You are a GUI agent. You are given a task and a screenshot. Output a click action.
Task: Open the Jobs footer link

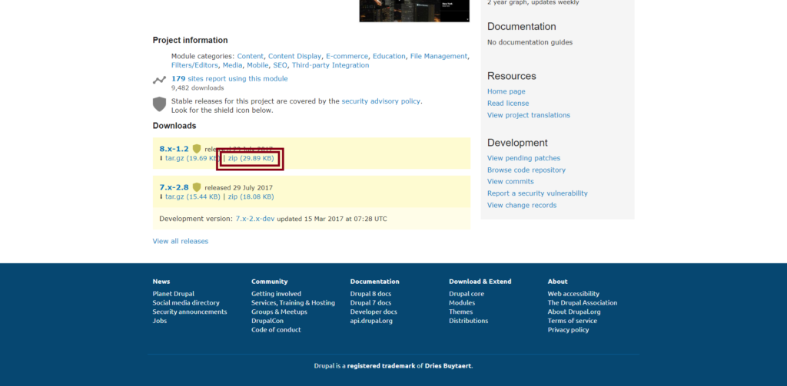(x=160, y=321)
